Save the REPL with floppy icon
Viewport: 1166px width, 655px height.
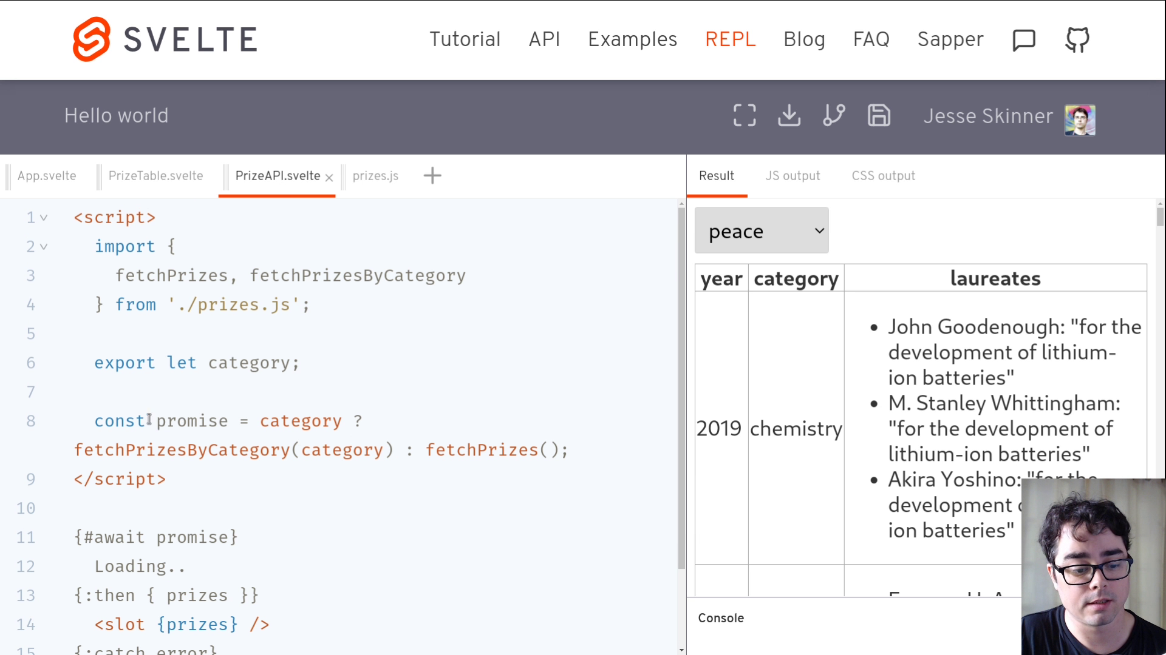[879, 115]
